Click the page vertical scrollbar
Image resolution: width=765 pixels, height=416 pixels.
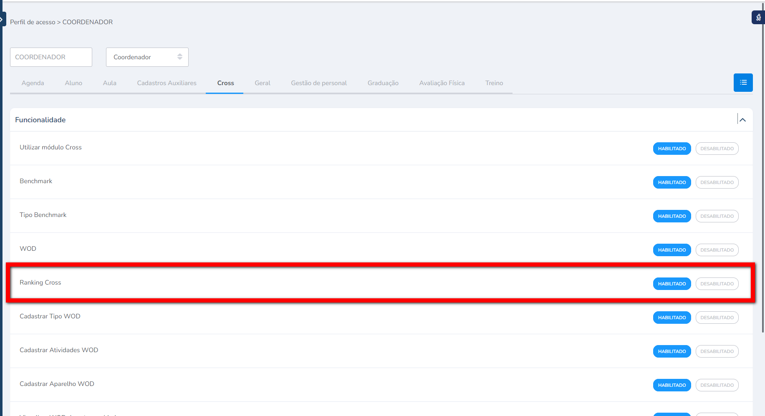pyautogui.click(x=763, y=167)
